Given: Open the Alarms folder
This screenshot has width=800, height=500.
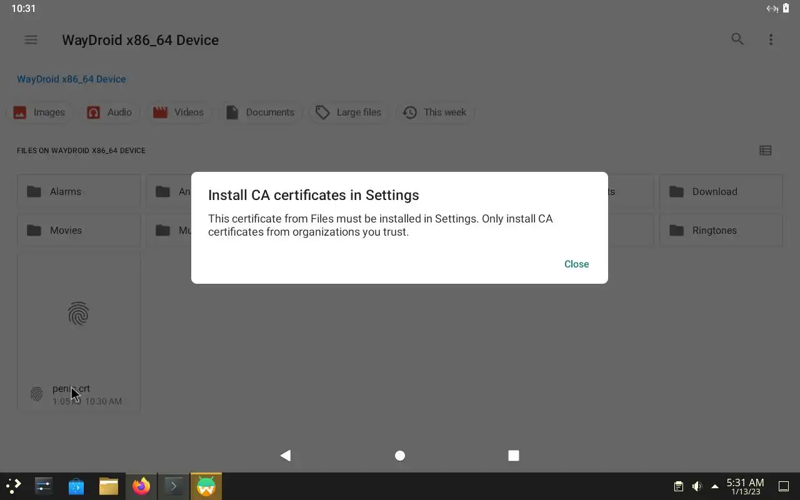Looking at the screenshot, I should [x=79, y=192].
